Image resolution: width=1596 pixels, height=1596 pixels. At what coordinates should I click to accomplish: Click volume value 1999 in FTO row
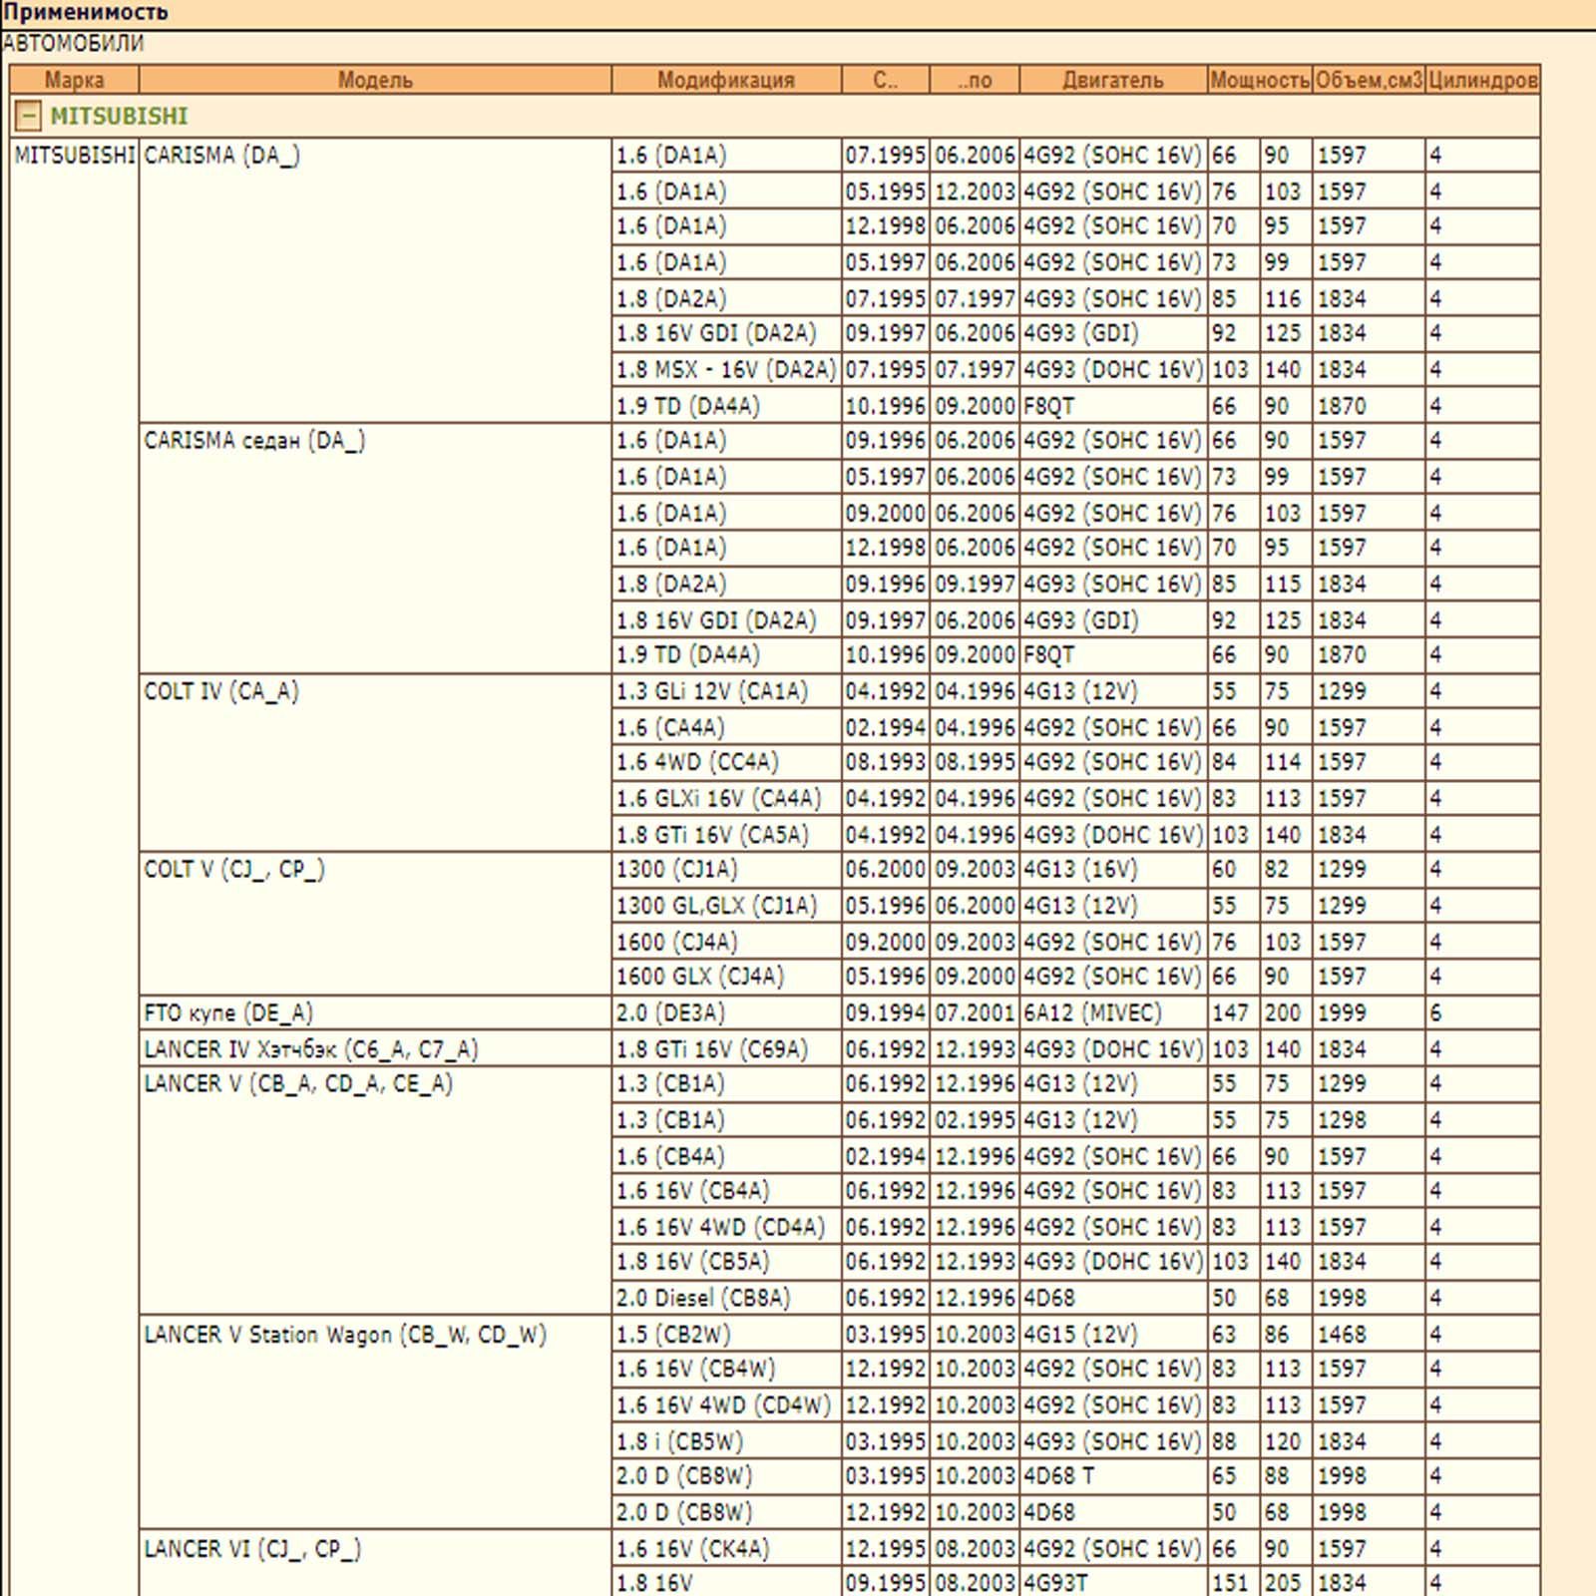pyautogui.click(x=1368, y=1012)
